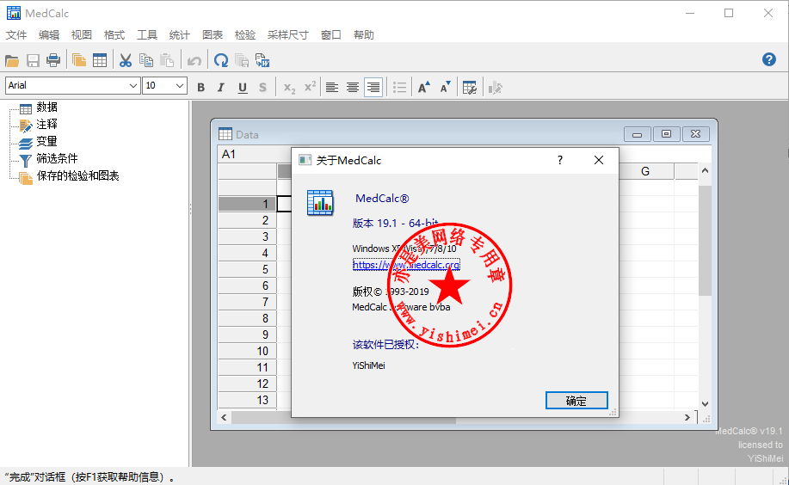Click the Save disk icon

[33, 61]
